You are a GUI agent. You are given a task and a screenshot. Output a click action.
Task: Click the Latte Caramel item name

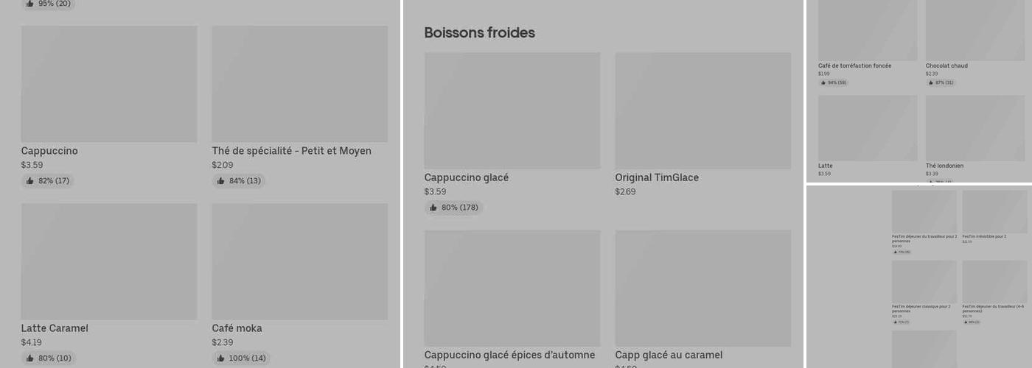coord(55,328)
